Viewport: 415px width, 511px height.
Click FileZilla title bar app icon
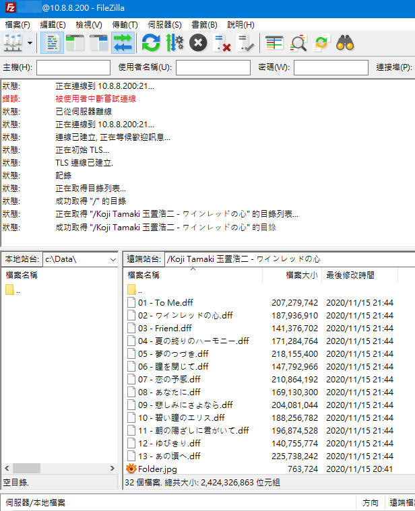(10, 8)
